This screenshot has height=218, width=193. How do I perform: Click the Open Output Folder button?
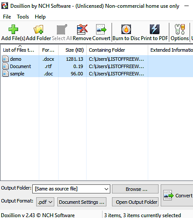click(x=135, y=202)
